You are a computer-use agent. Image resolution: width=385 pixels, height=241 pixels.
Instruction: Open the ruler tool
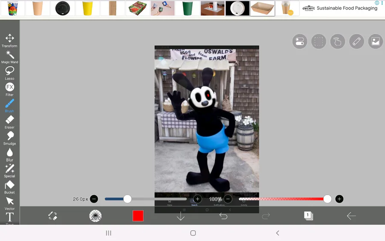(356, 41)
